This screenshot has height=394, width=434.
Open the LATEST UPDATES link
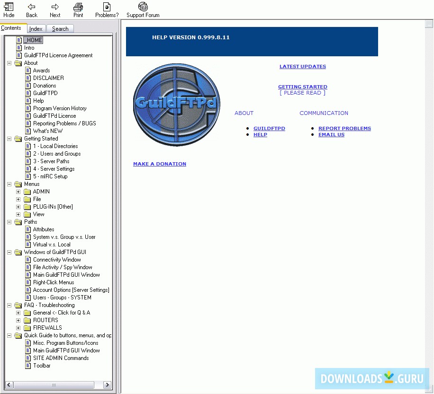302,67
